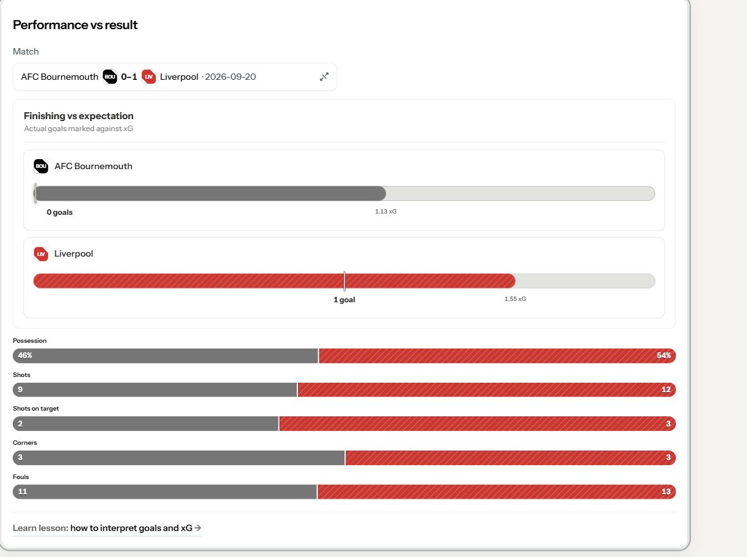Click the Bournemouth badge in match selector
The height and width of the screenshot is (557, 747).
[x=110, y=77]
